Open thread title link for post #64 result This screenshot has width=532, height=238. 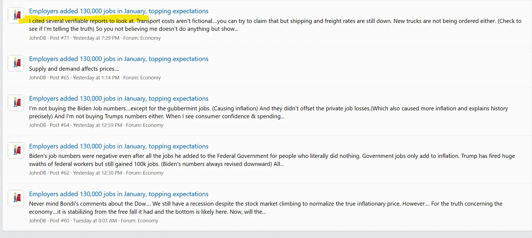[119, 99]
